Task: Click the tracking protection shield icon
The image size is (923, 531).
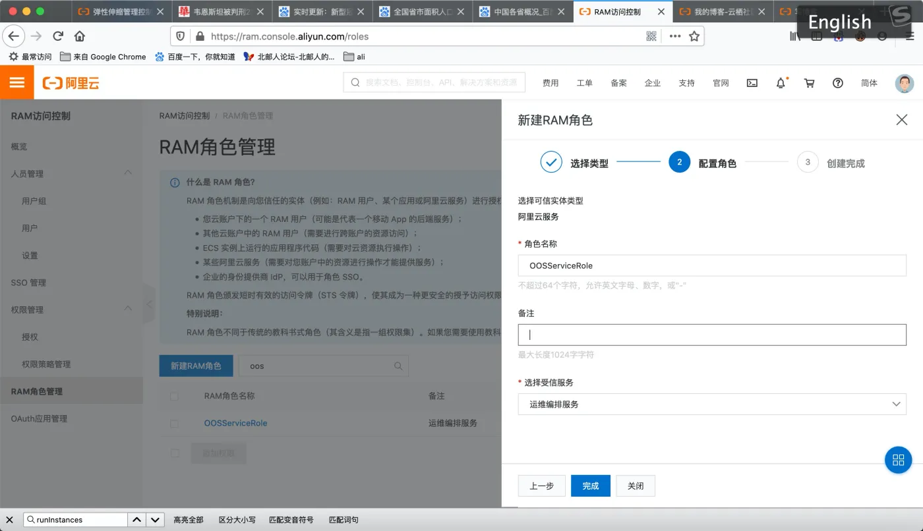Action: [x=181, y=37]
